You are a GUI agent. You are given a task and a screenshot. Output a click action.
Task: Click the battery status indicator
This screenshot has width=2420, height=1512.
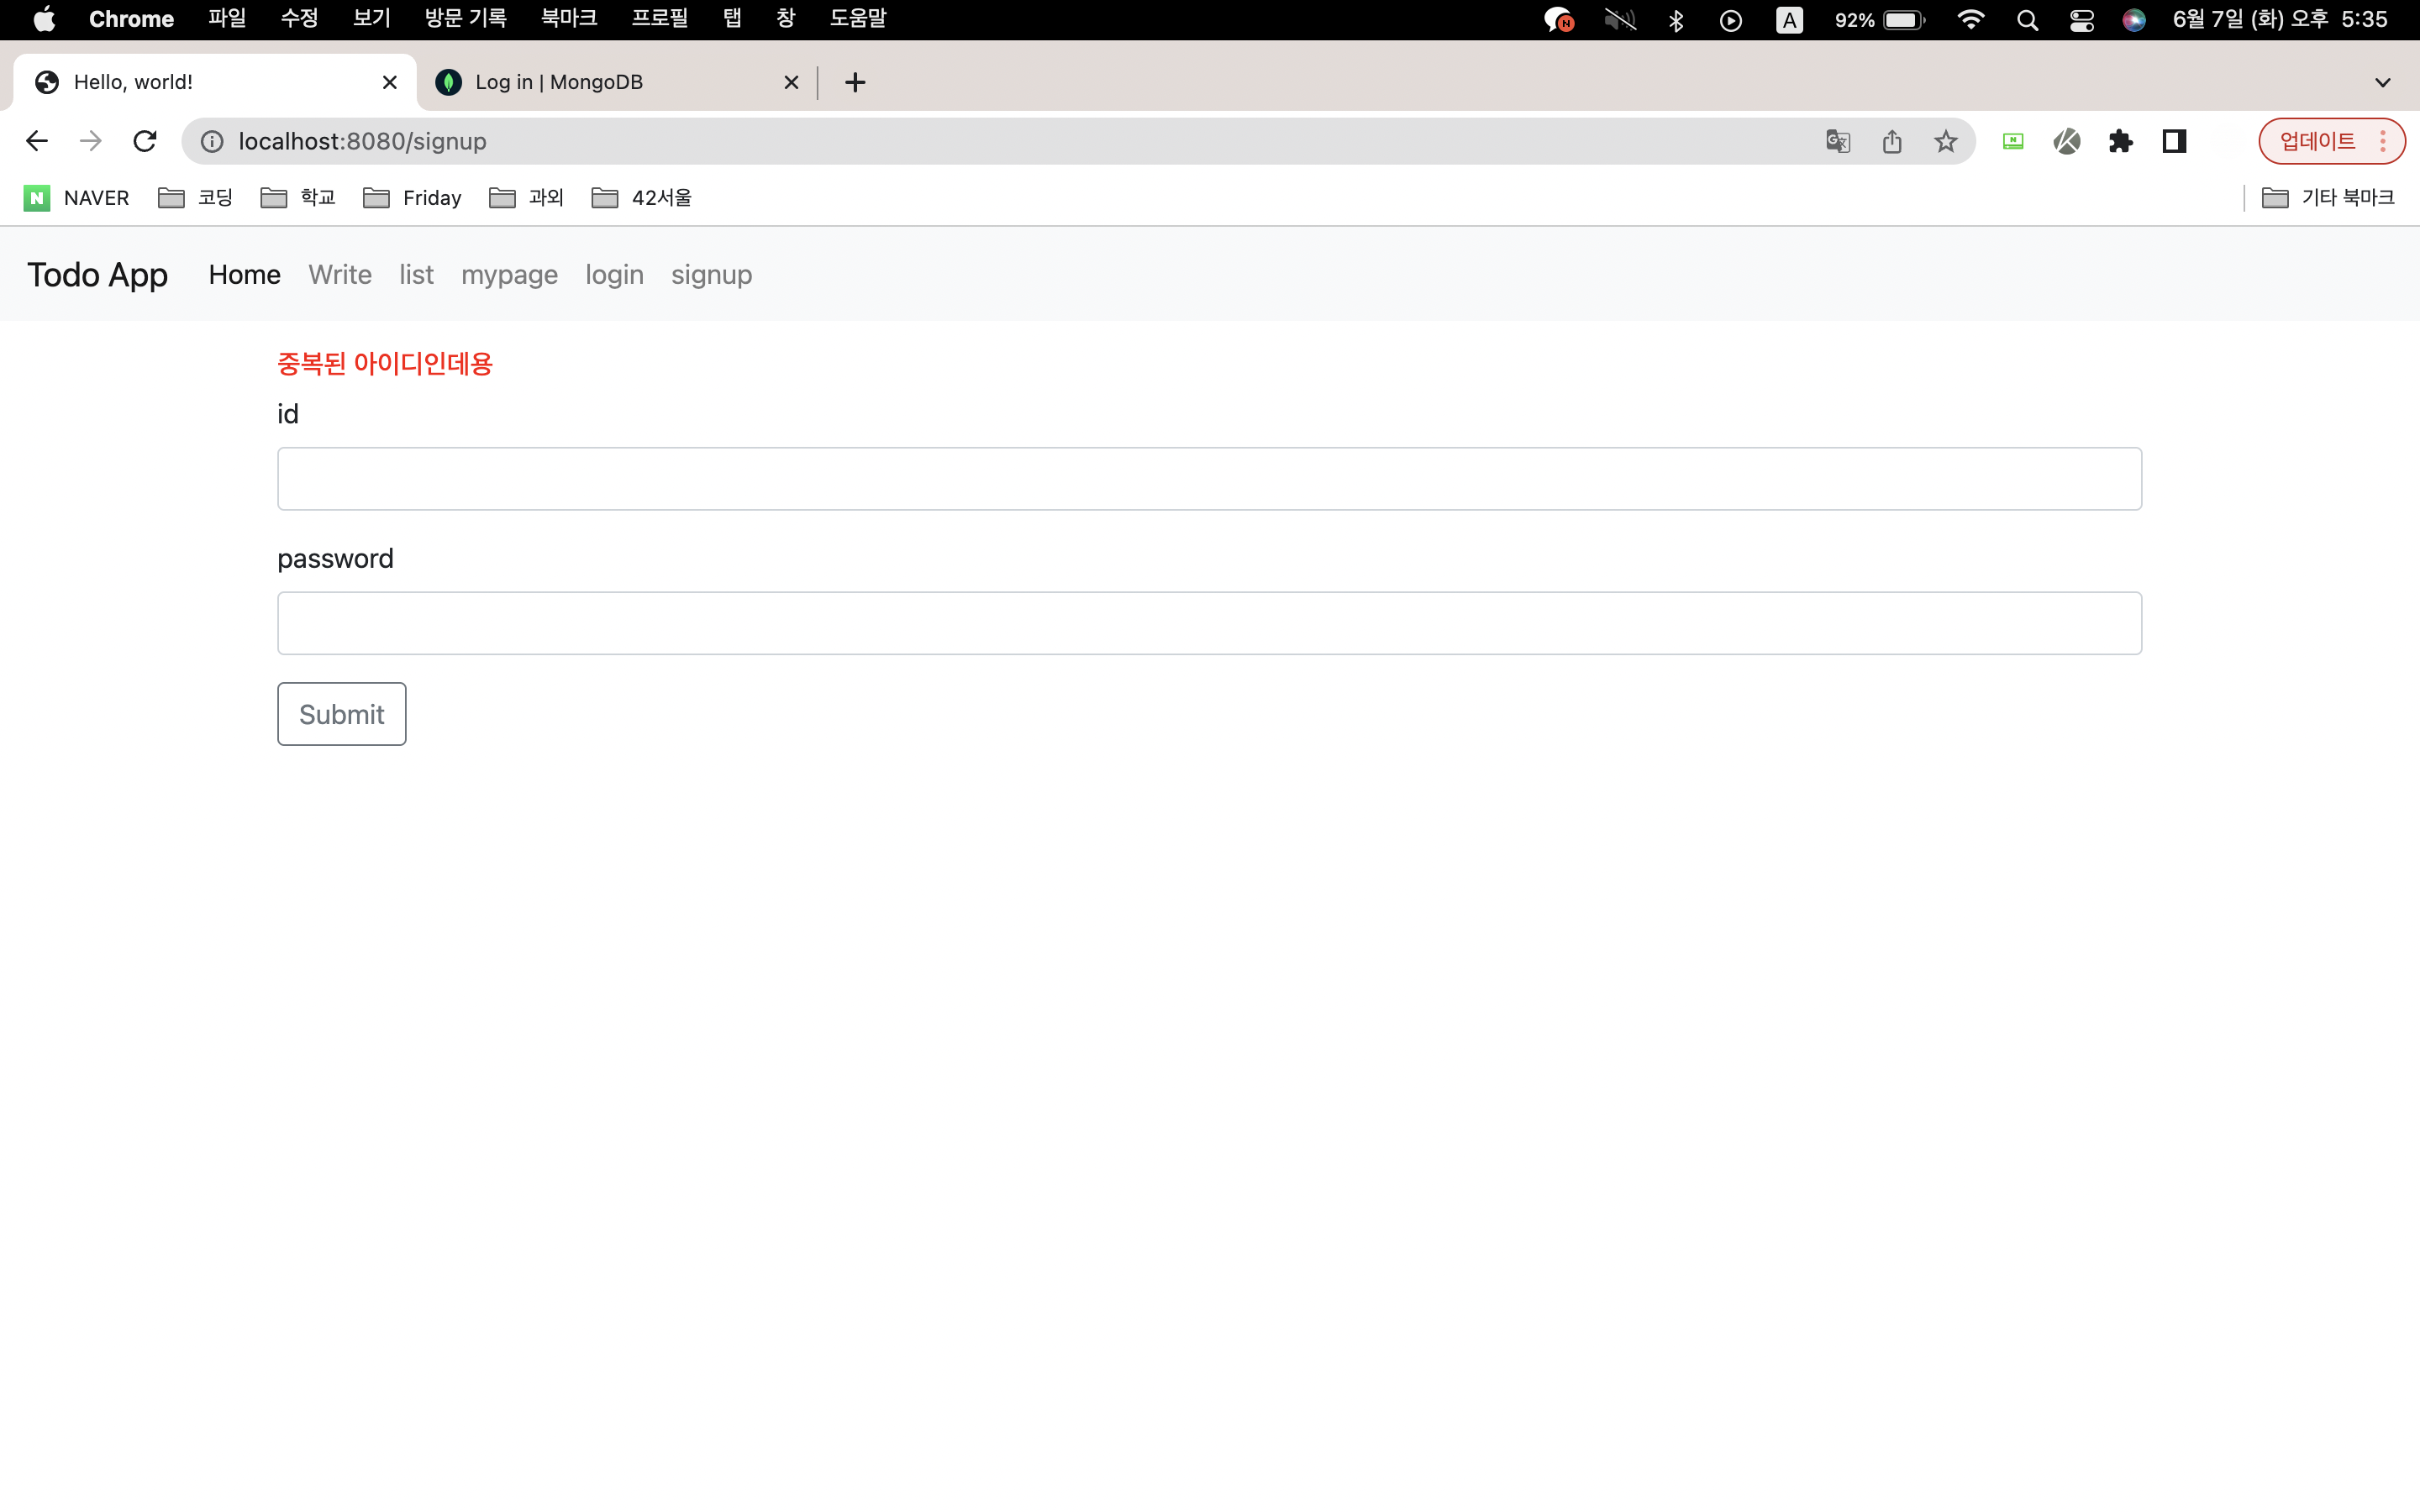coord(1880,20)
